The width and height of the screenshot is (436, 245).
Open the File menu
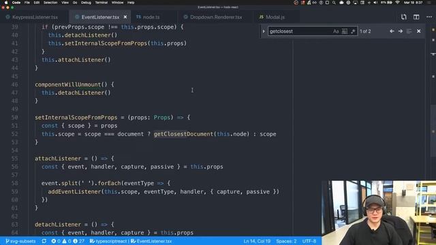coord(27,3)
